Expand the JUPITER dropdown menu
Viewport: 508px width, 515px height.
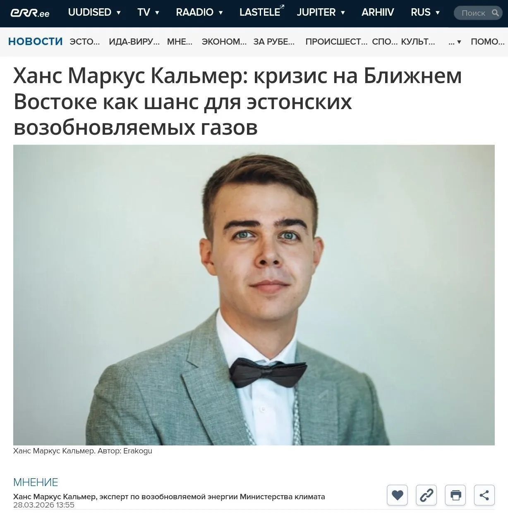click(x=321, y=12)
